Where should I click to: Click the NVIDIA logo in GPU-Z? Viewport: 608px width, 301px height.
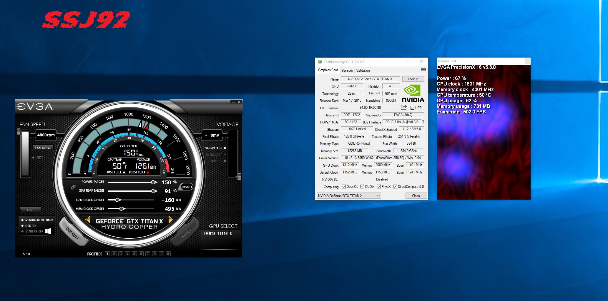(x=413, y=93)
